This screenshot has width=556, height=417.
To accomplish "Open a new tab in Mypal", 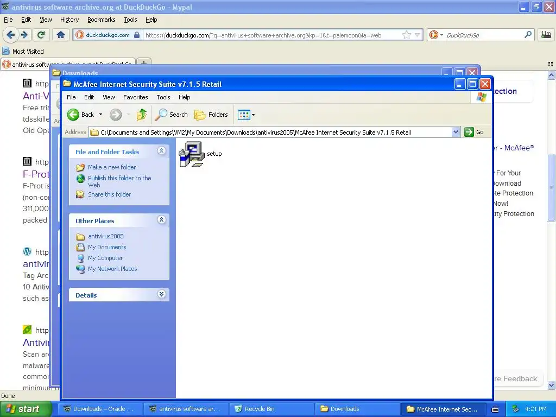I will 144,63.
